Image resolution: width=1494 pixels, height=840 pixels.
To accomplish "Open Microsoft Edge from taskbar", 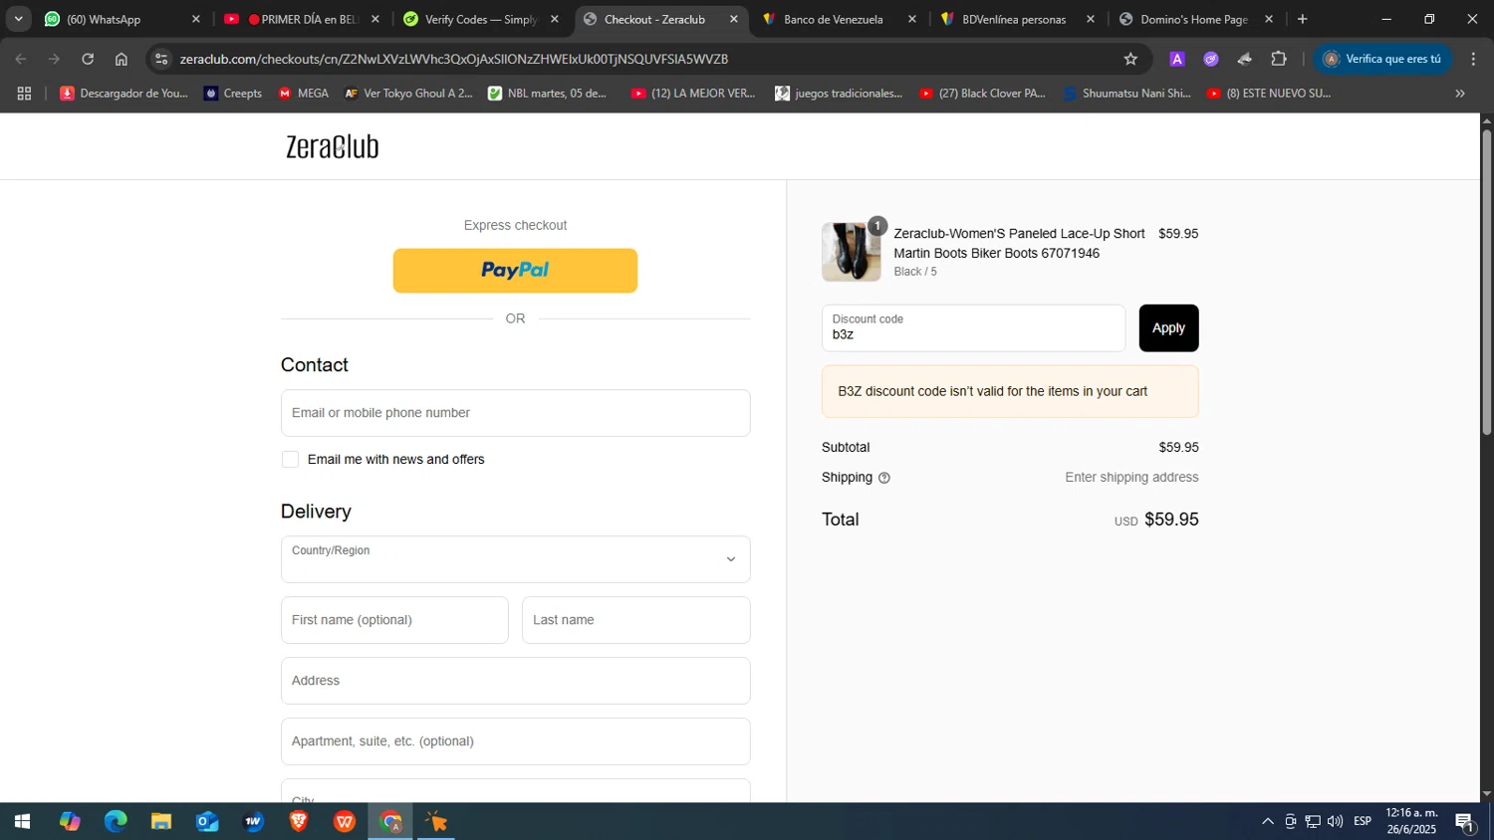I will pyautogui.click(x=116, y=822).
